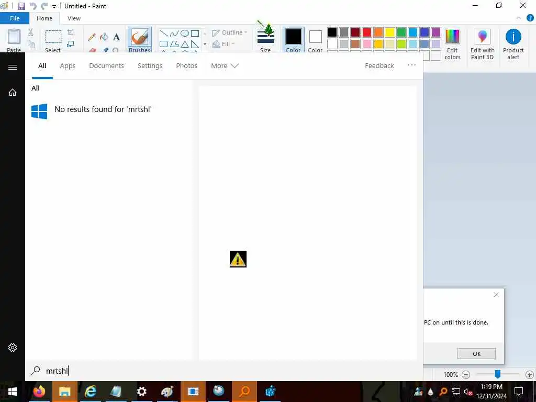This screenshot has height=402, width=536.
Task: Click the Paint zoom in plus button
Action: pos(530,375)
